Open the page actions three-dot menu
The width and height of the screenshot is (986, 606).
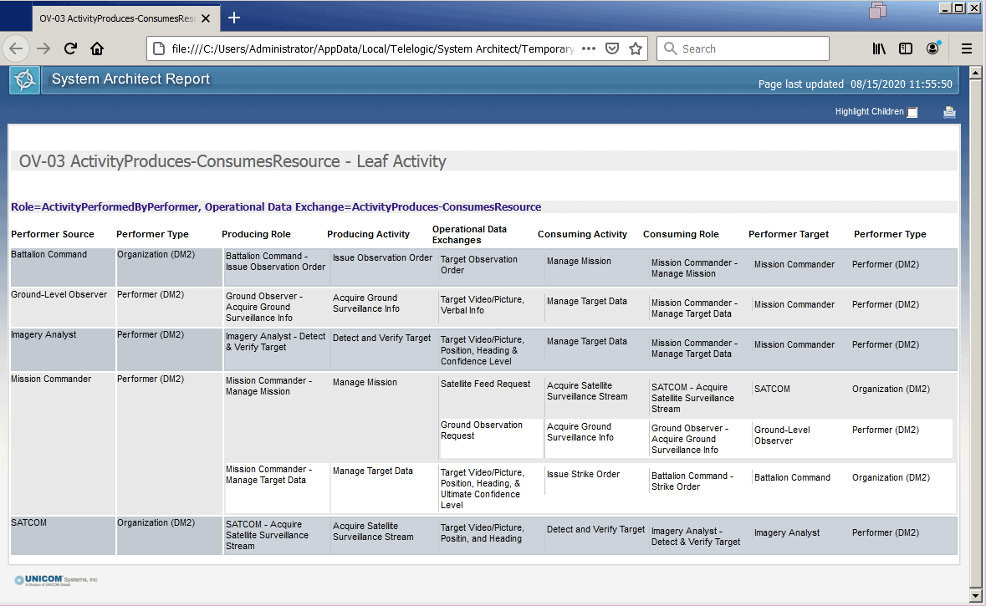(589, 48)
